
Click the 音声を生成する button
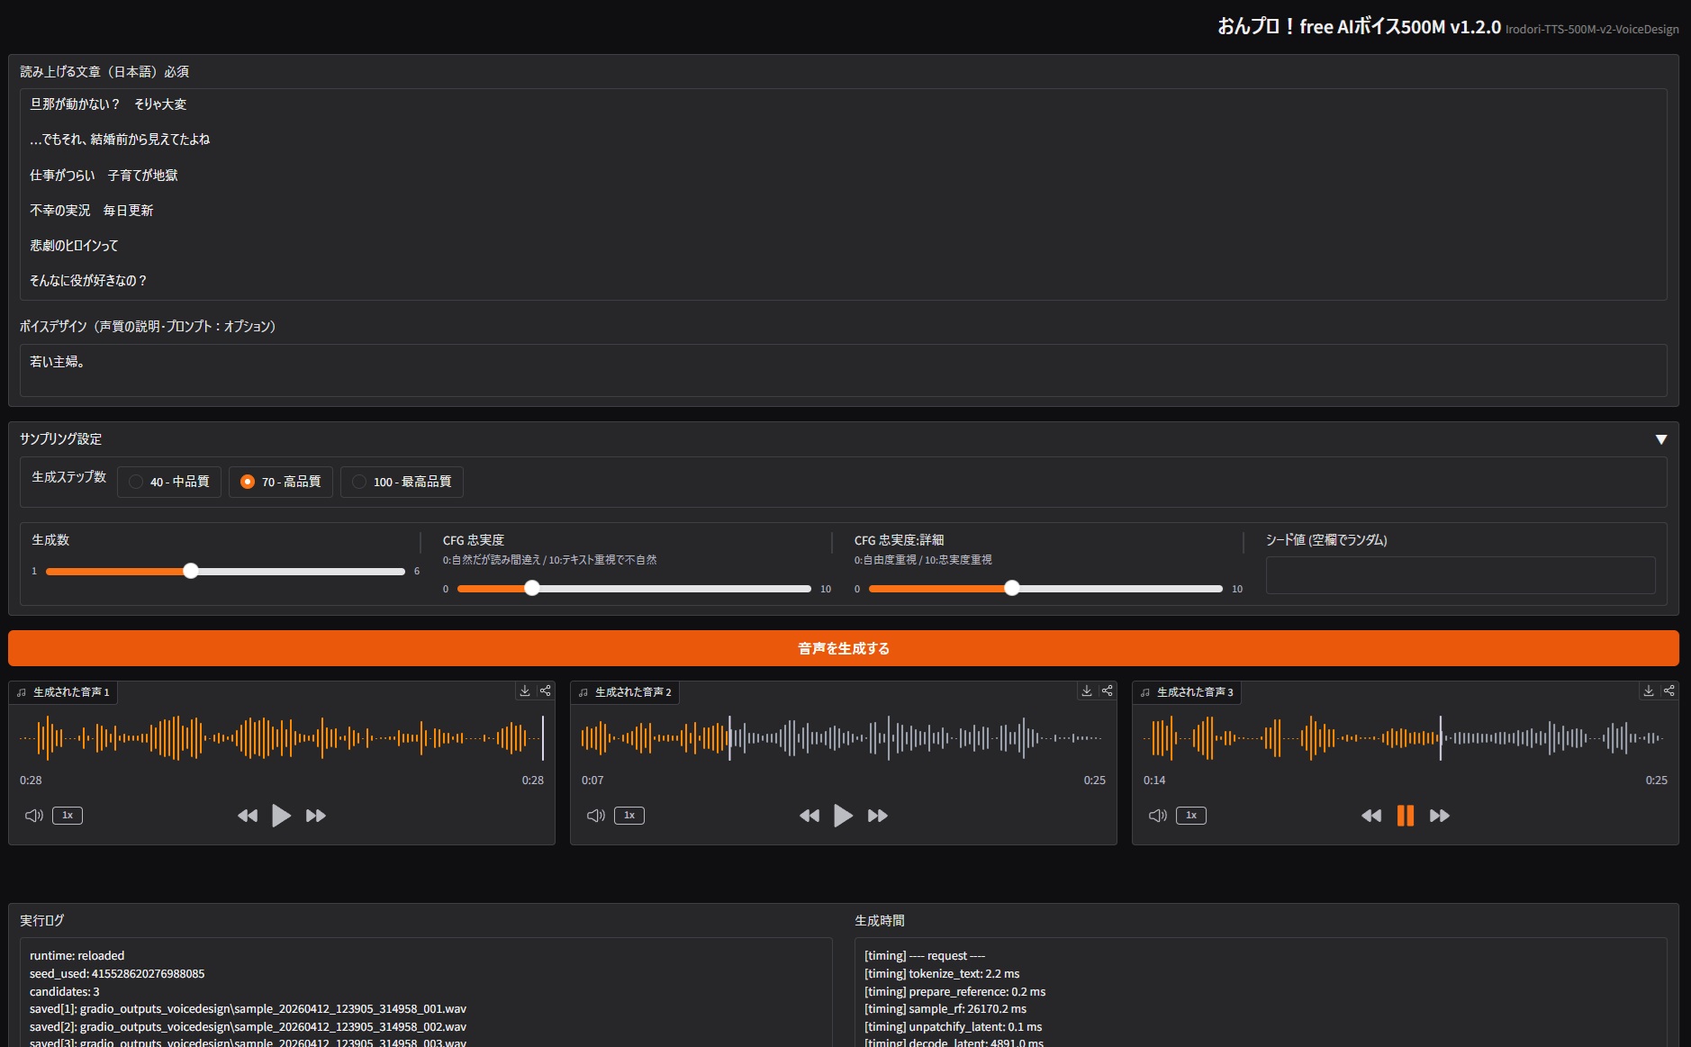coord(843,648)
